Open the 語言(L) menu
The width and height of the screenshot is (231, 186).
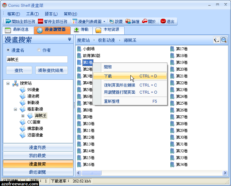(51, 14)
